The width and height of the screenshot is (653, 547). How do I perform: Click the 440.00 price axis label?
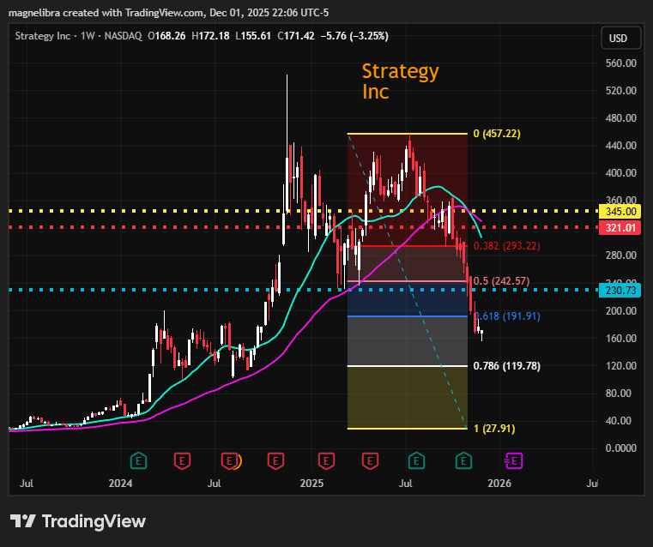621,146
